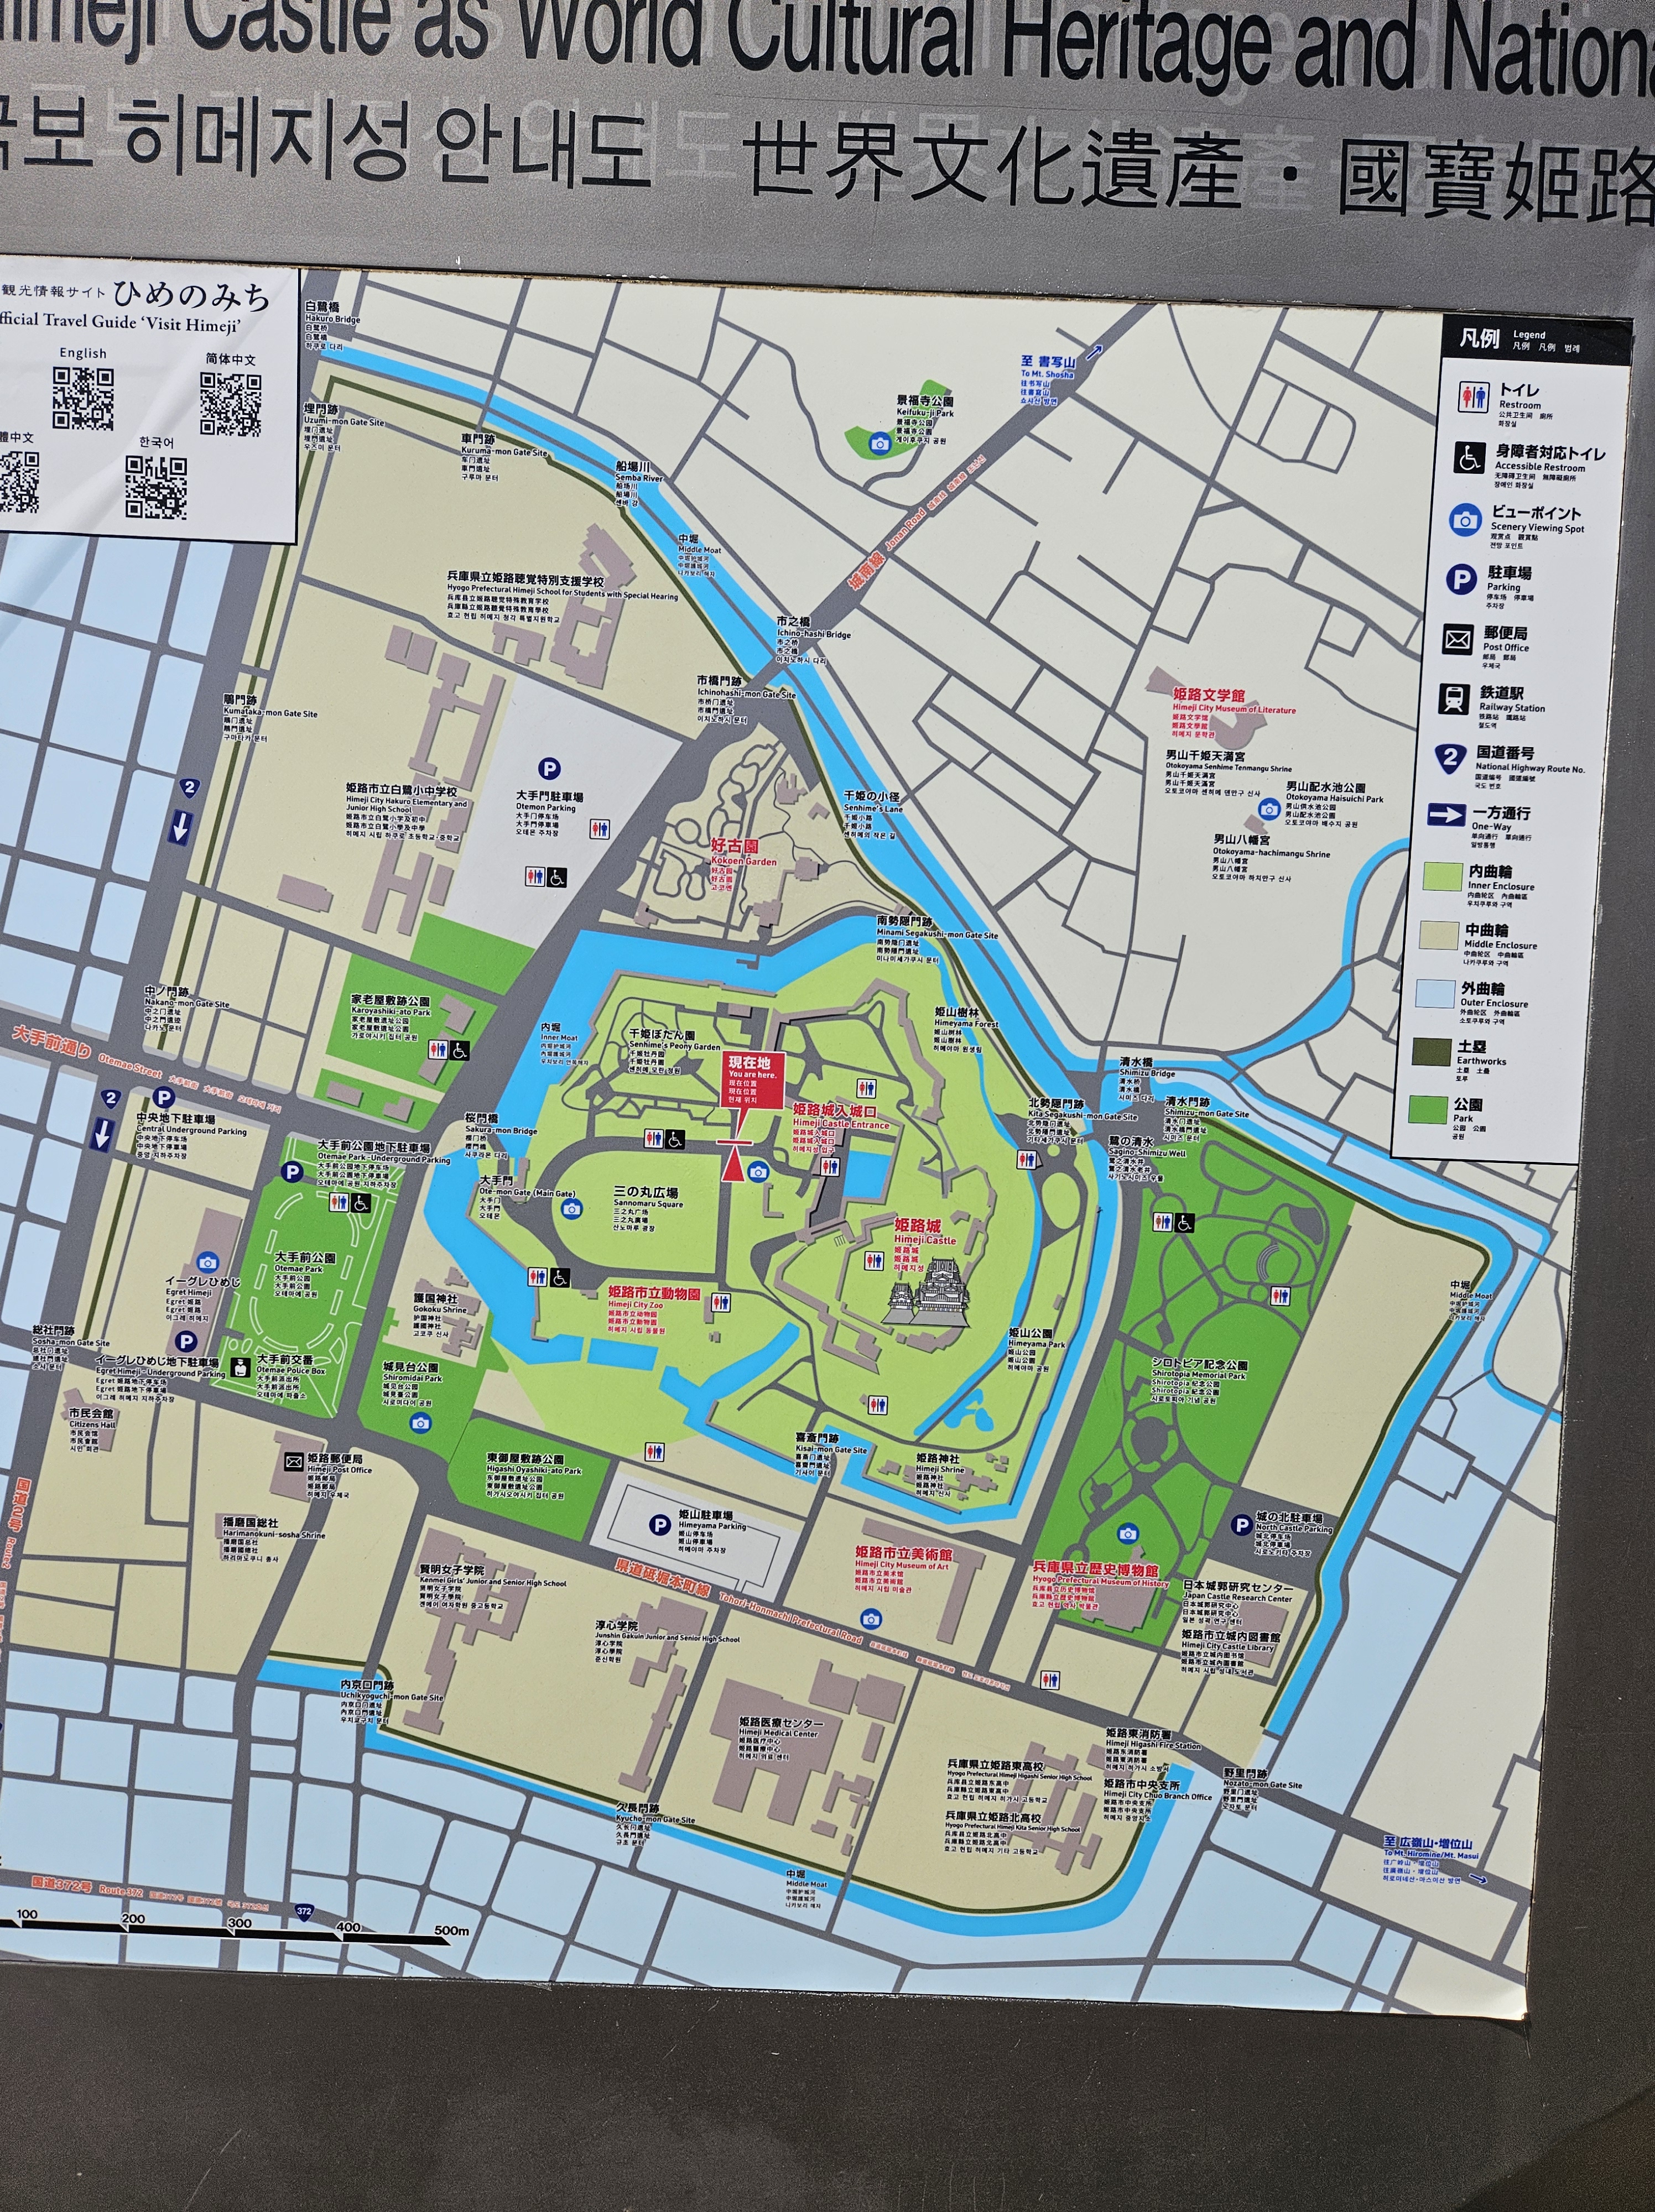Click the camera icon below Himeji City Museum of Art

click(870, 1618)
